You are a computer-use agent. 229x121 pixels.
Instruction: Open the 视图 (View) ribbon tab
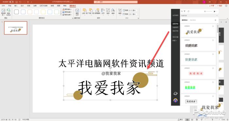click(59, 6)
